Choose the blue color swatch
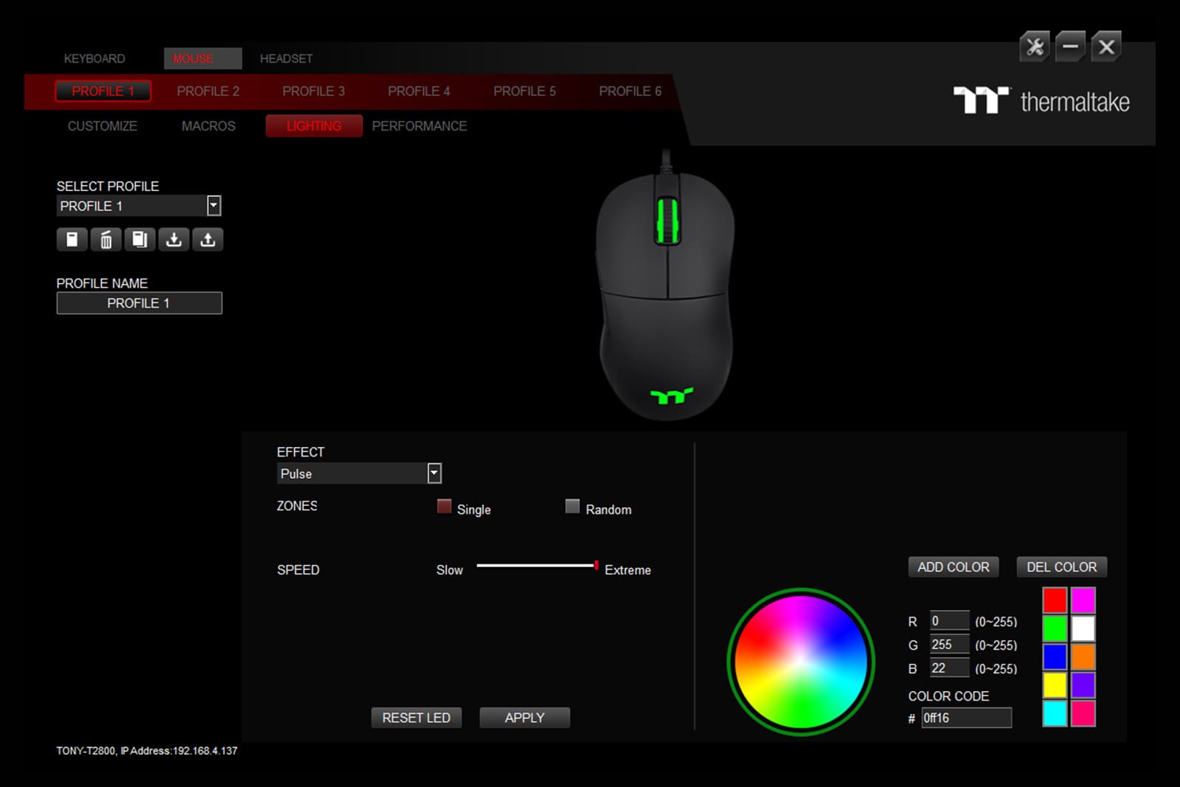This screenshot has width=1180, height=787. (1055, 656)
